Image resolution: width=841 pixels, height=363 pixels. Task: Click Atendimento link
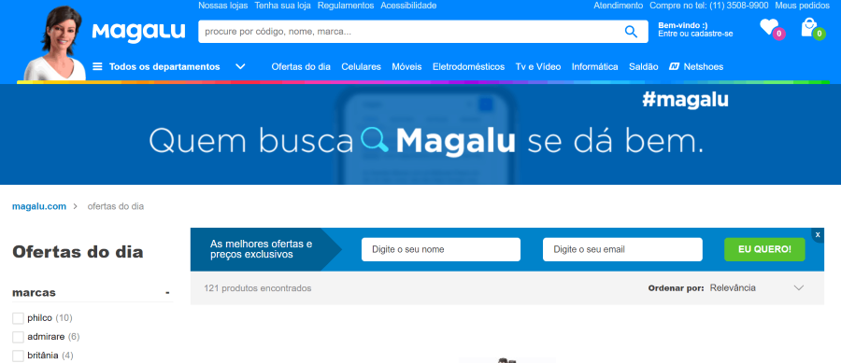618,6
